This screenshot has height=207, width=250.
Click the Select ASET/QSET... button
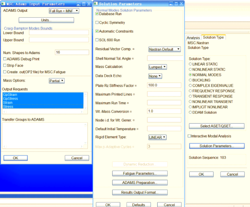click(x=217, y=126)
